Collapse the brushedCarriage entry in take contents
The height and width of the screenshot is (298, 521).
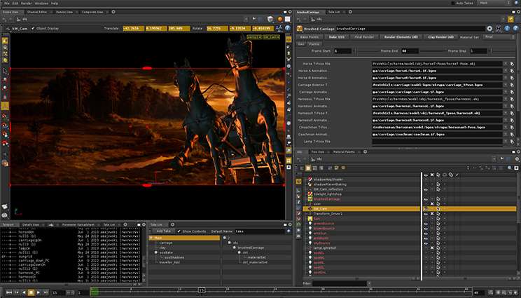tap(235, 248)
